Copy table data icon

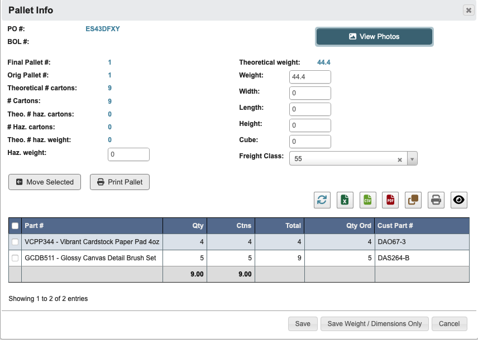tap(413, 200)
